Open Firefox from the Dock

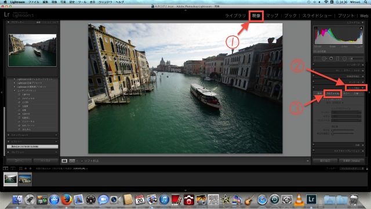[x=67, y=199]
